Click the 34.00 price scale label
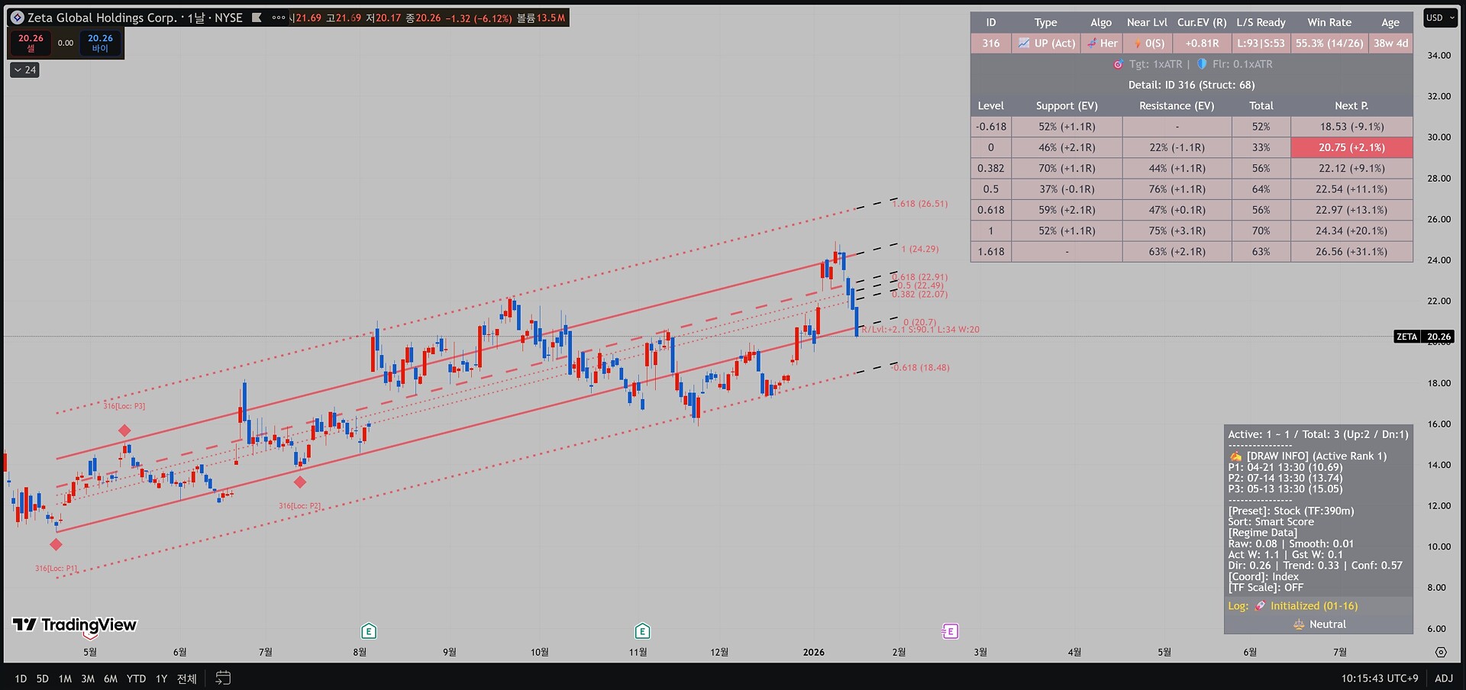Viewport: 1466px width, 690px height. coord(1439,55)
